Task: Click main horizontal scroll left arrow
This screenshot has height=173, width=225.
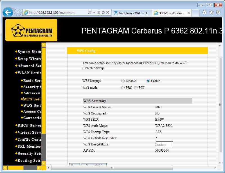Action: [x=48, y=168]
